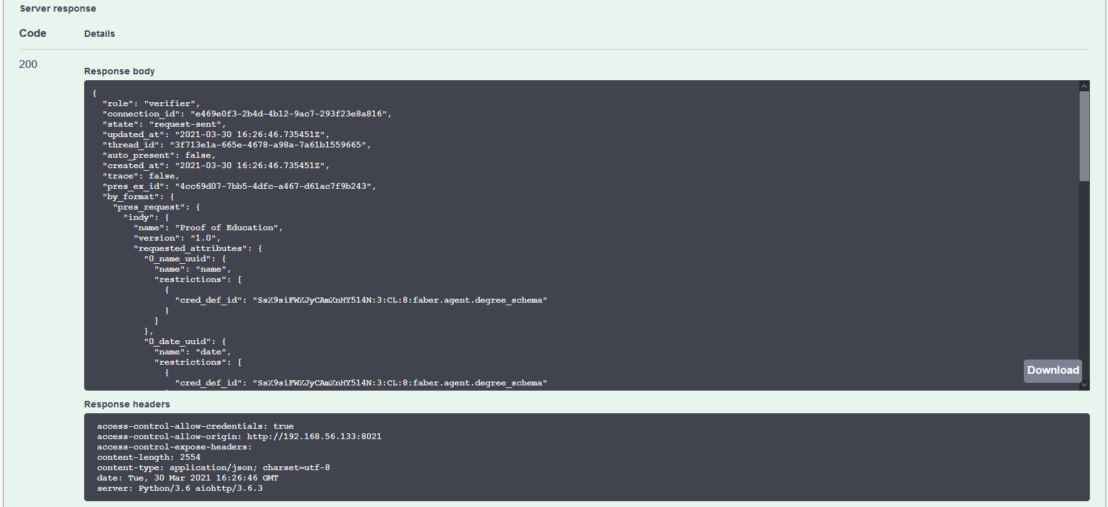The width and height of the screenshot is (1108, 507).
Task: Click the 200 status code
Action: click(x=28, y=64)
